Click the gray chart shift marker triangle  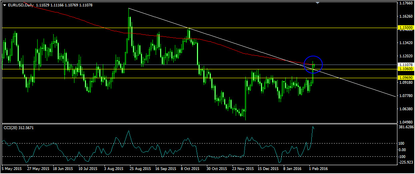point(318,3)
